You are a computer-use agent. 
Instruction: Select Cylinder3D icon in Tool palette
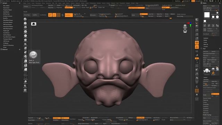point(217,69)
